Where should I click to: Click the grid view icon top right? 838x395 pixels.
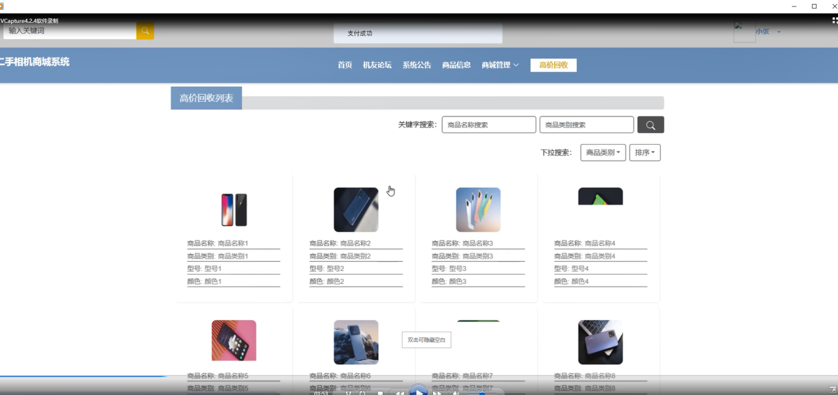coord(834,20)
